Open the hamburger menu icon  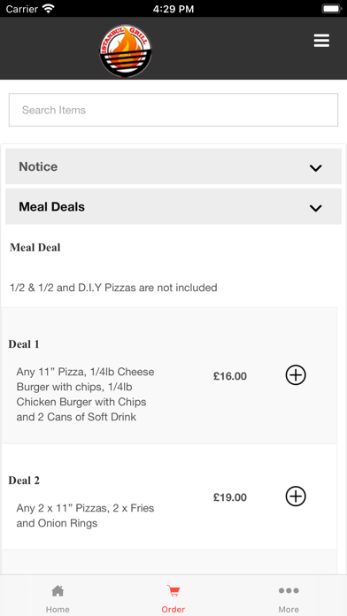(321, 41)
